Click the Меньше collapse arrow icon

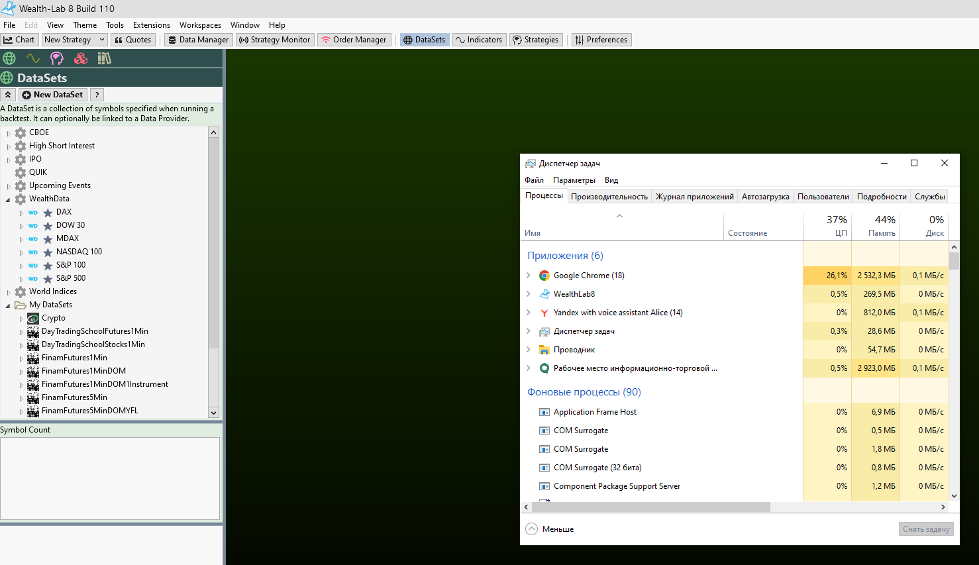point(531,529)
